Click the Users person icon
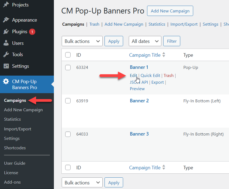 click(x=6, y=43)
